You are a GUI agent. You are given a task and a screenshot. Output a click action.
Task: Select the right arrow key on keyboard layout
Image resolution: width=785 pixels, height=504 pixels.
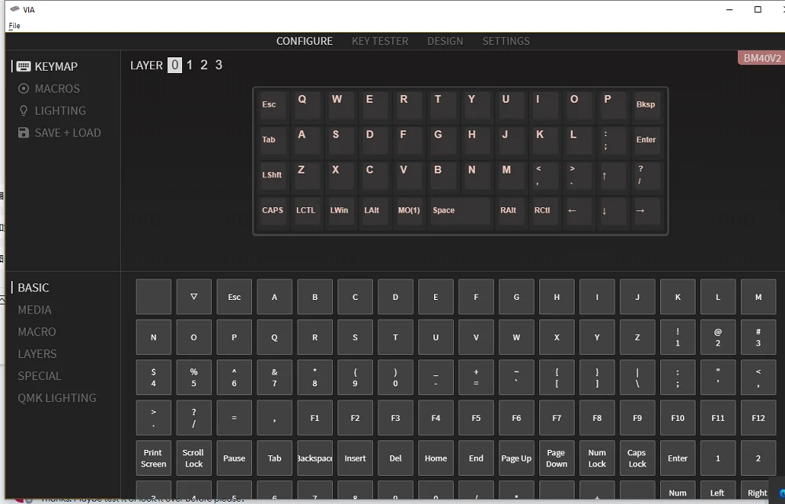(x=646, y=210)
